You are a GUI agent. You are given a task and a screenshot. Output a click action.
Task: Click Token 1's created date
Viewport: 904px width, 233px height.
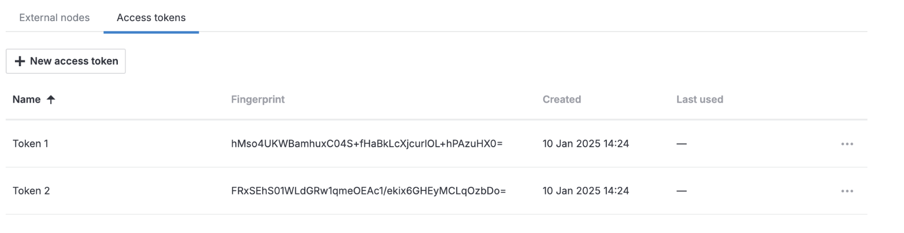pos(585,144)
